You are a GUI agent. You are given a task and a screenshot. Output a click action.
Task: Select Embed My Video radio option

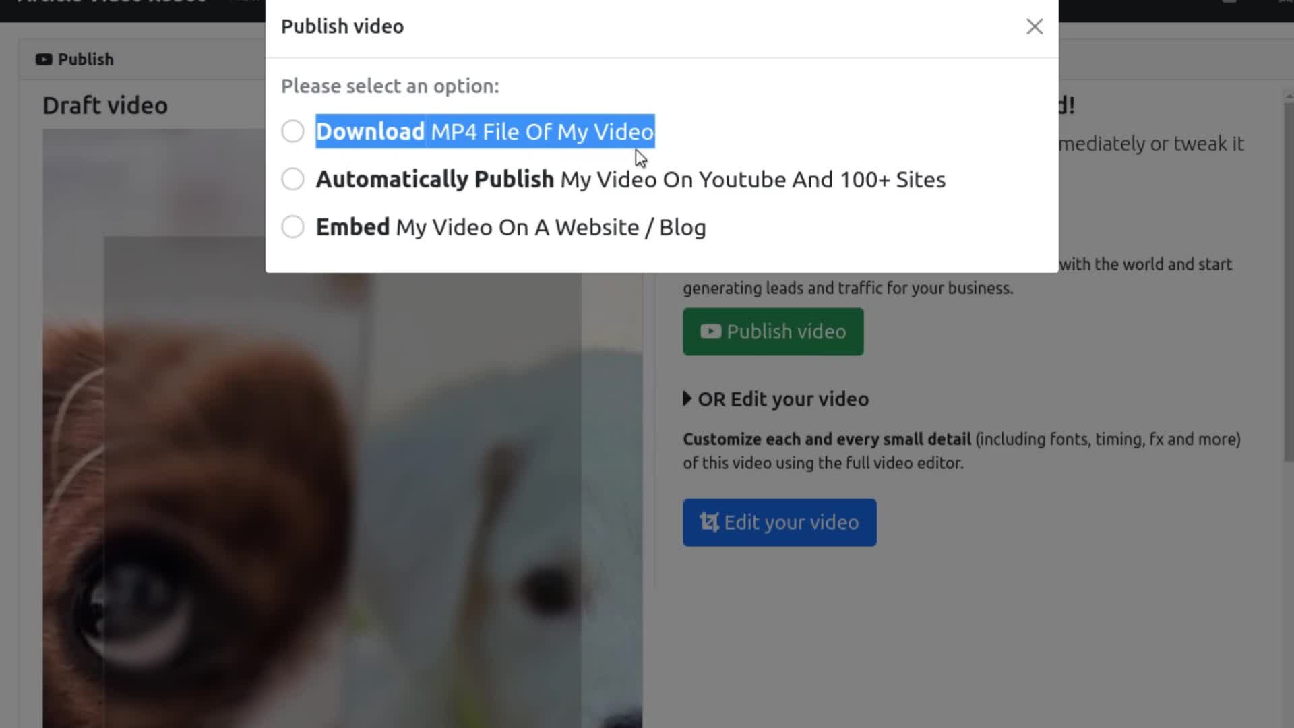coord(292,227)
